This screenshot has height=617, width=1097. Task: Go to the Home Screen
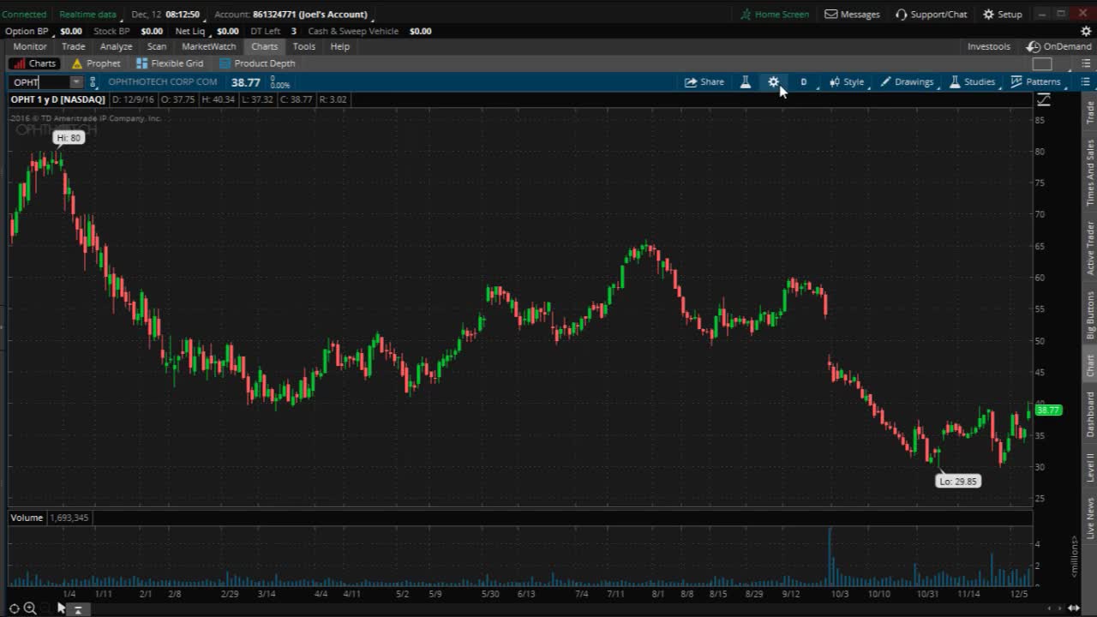pyautogui.click(x=775, y=14)
